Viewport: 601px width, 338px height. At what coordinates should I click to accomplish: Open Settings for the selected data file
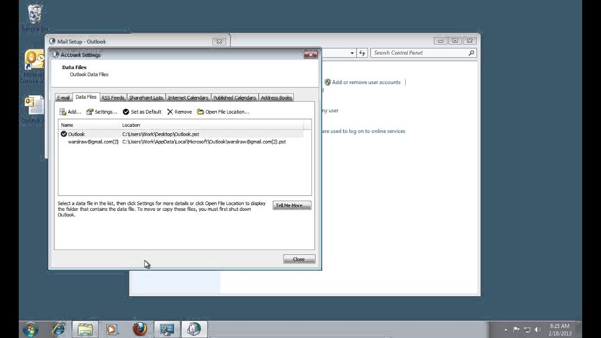pyautogui.click(x=102, y=112)
